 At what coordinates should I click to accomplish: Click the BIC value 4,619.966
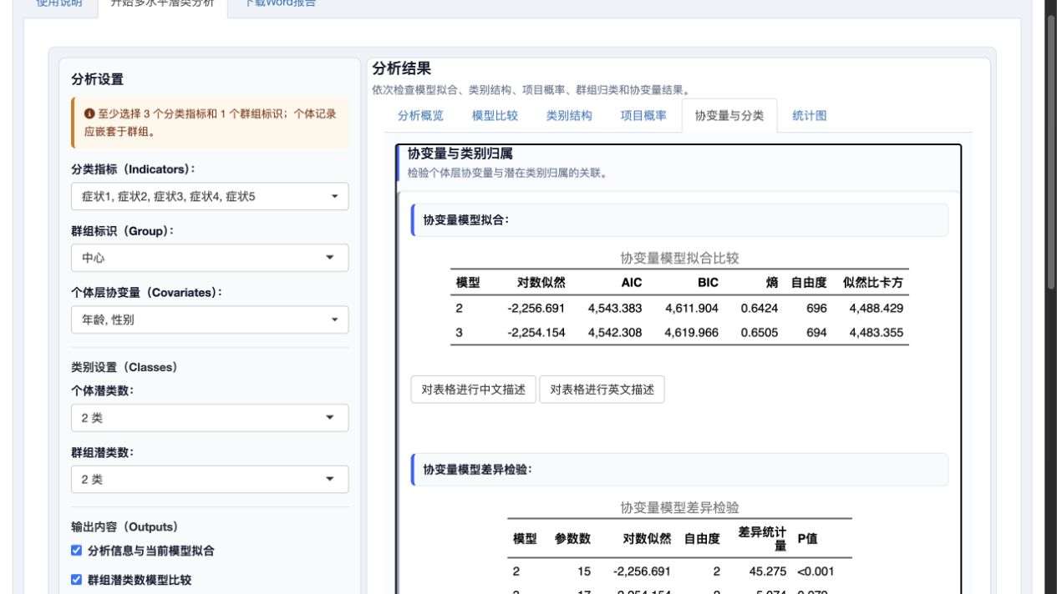[x=691, y=333]
